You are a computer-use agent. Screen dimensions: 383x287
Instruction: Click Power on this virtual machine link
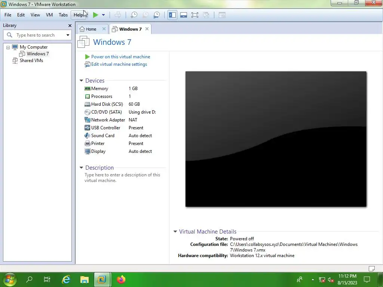[121, 57]
